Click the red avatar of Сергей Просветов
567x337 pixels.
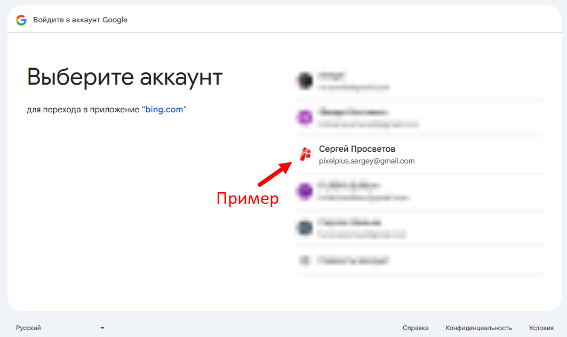[305, 154]
